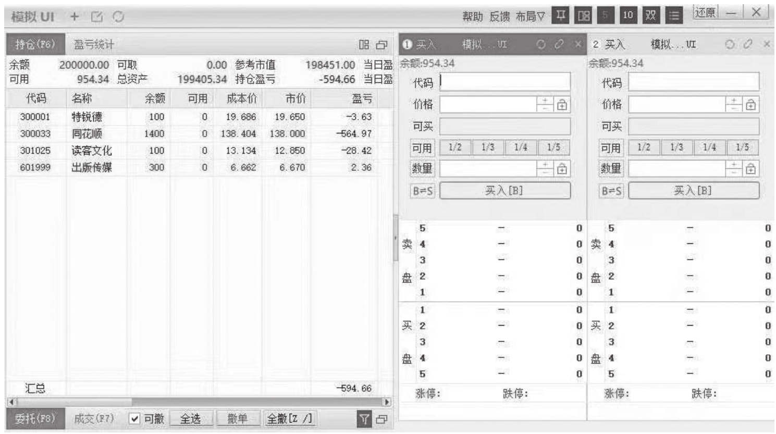776x434 pixels.
Task: Click the grid layout icon in top toolbar
Action: 584,16
